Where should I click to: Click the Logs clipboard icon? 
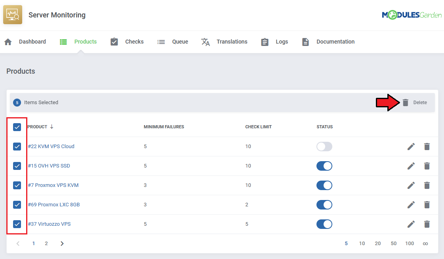265,42
